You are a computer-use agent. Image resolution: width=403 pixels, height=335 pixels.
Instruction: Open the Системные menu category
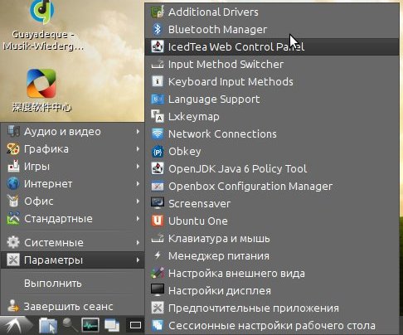(x=73, y=243)
